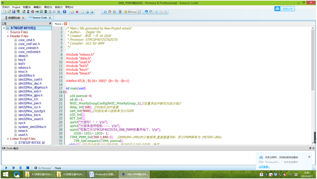
Task: Select stm32f4xx_tim.h in project tree
Action: pos(29,115)
